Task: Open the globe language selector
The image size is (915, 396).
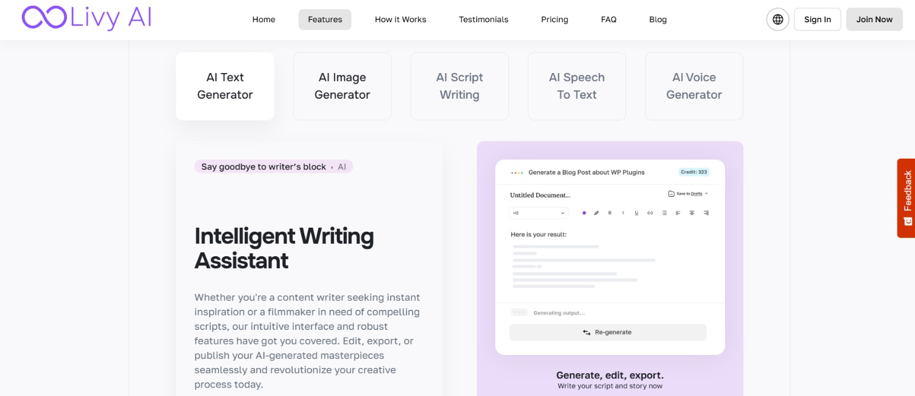Action: click(x=778, y=19)
